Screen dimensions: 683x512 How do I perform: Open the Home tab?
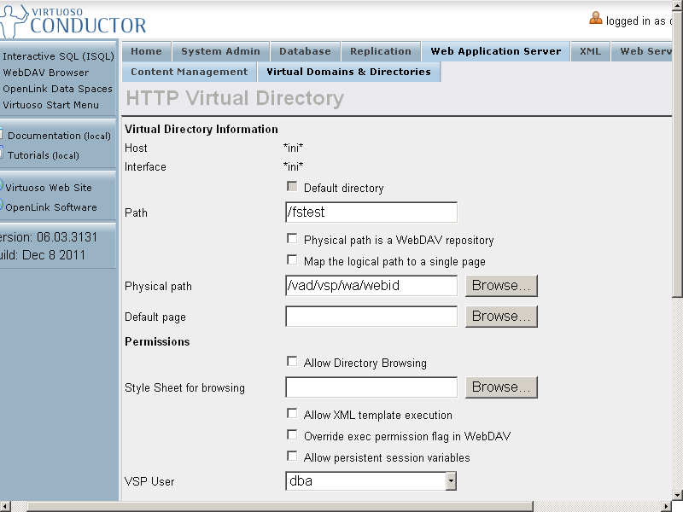[146, 51]
